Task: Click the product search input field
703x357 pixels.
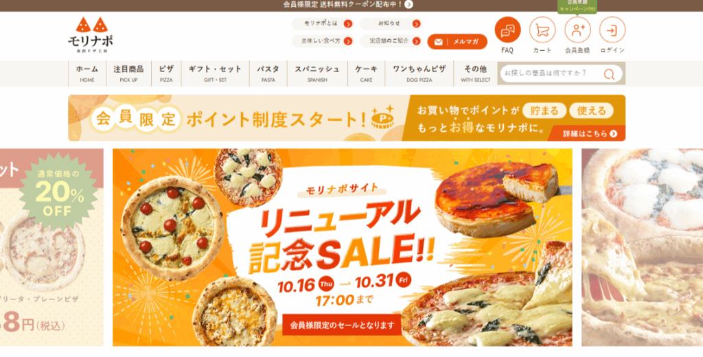Action: [551, 73]
